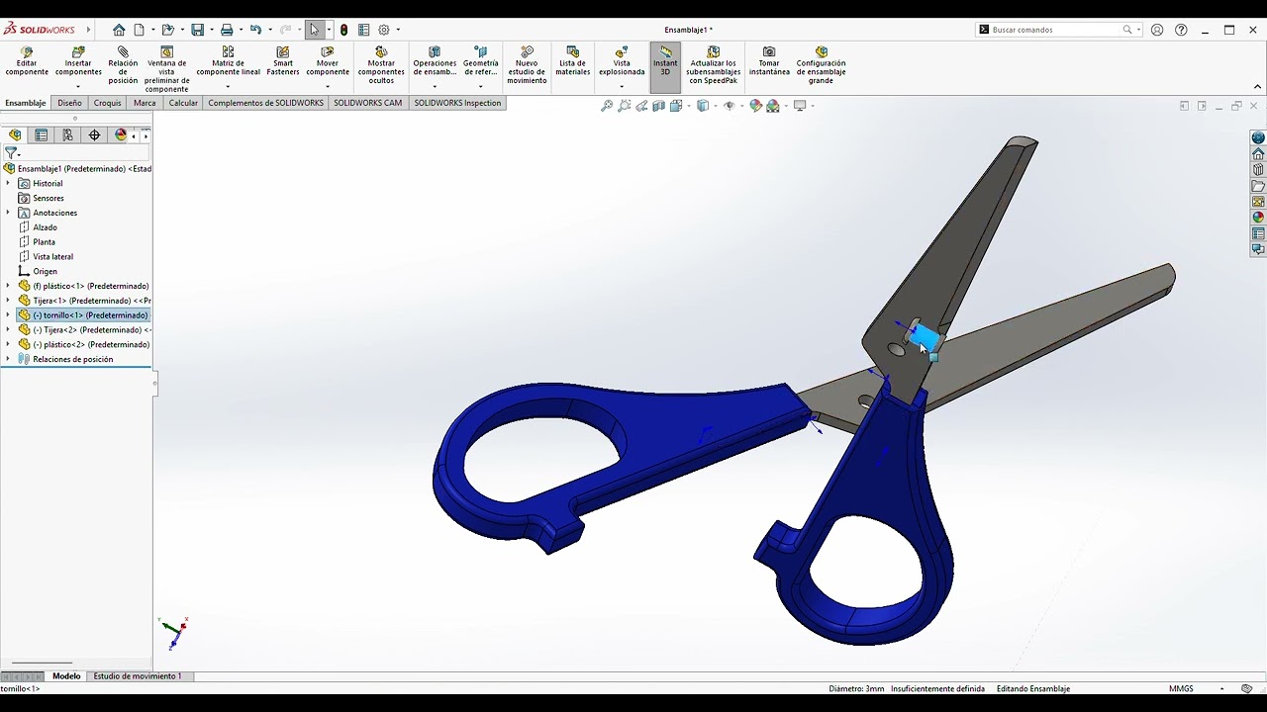Click the Select arrow tool
Image resolution: width=1267 pixels, height=712 pixels.
[315, 30]
